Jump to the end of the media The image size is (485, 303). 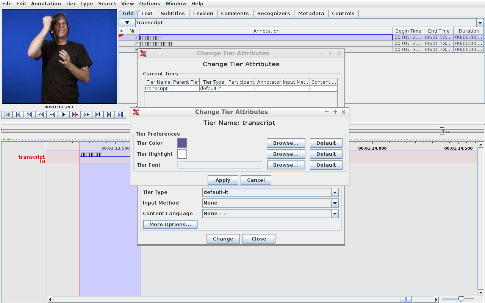(x=120, y=115)
